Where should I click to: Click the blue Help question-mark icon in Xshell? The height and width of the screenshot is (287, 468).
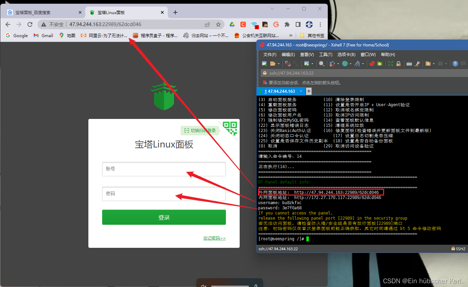pyautogui.click(x=455, y=64)
